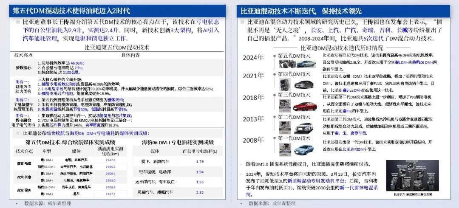Viewport: 459px width, 208px height.
Task: Select the '第五代DM技术' label
Action: pos(294,56)
